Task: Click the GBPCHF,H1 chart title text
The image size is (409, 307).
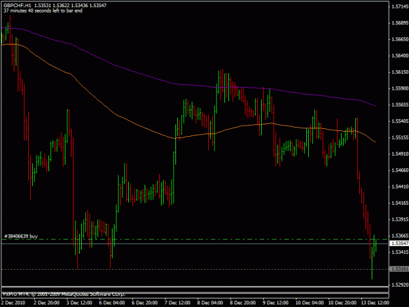Action: coord(17,5)
